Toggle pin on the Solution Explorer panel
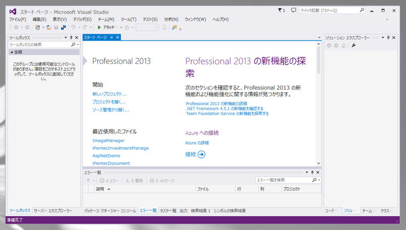 (388, 37)
